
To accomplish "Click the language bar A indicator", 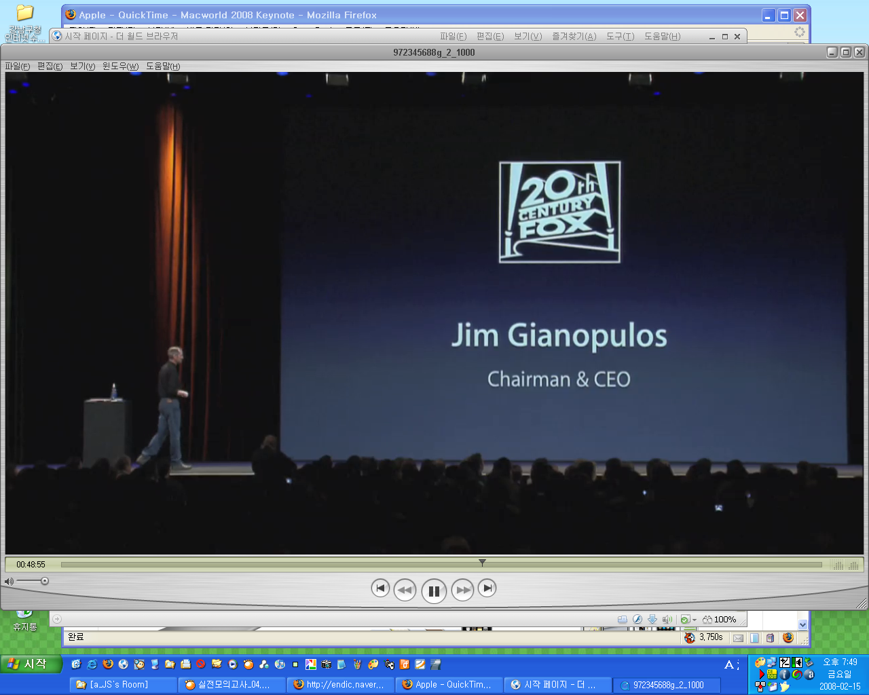I will click(x=728, y=664).
